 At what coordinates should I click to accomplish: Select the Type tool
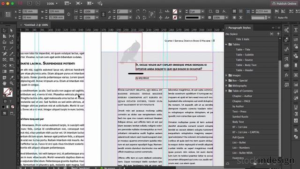point(4,48)
